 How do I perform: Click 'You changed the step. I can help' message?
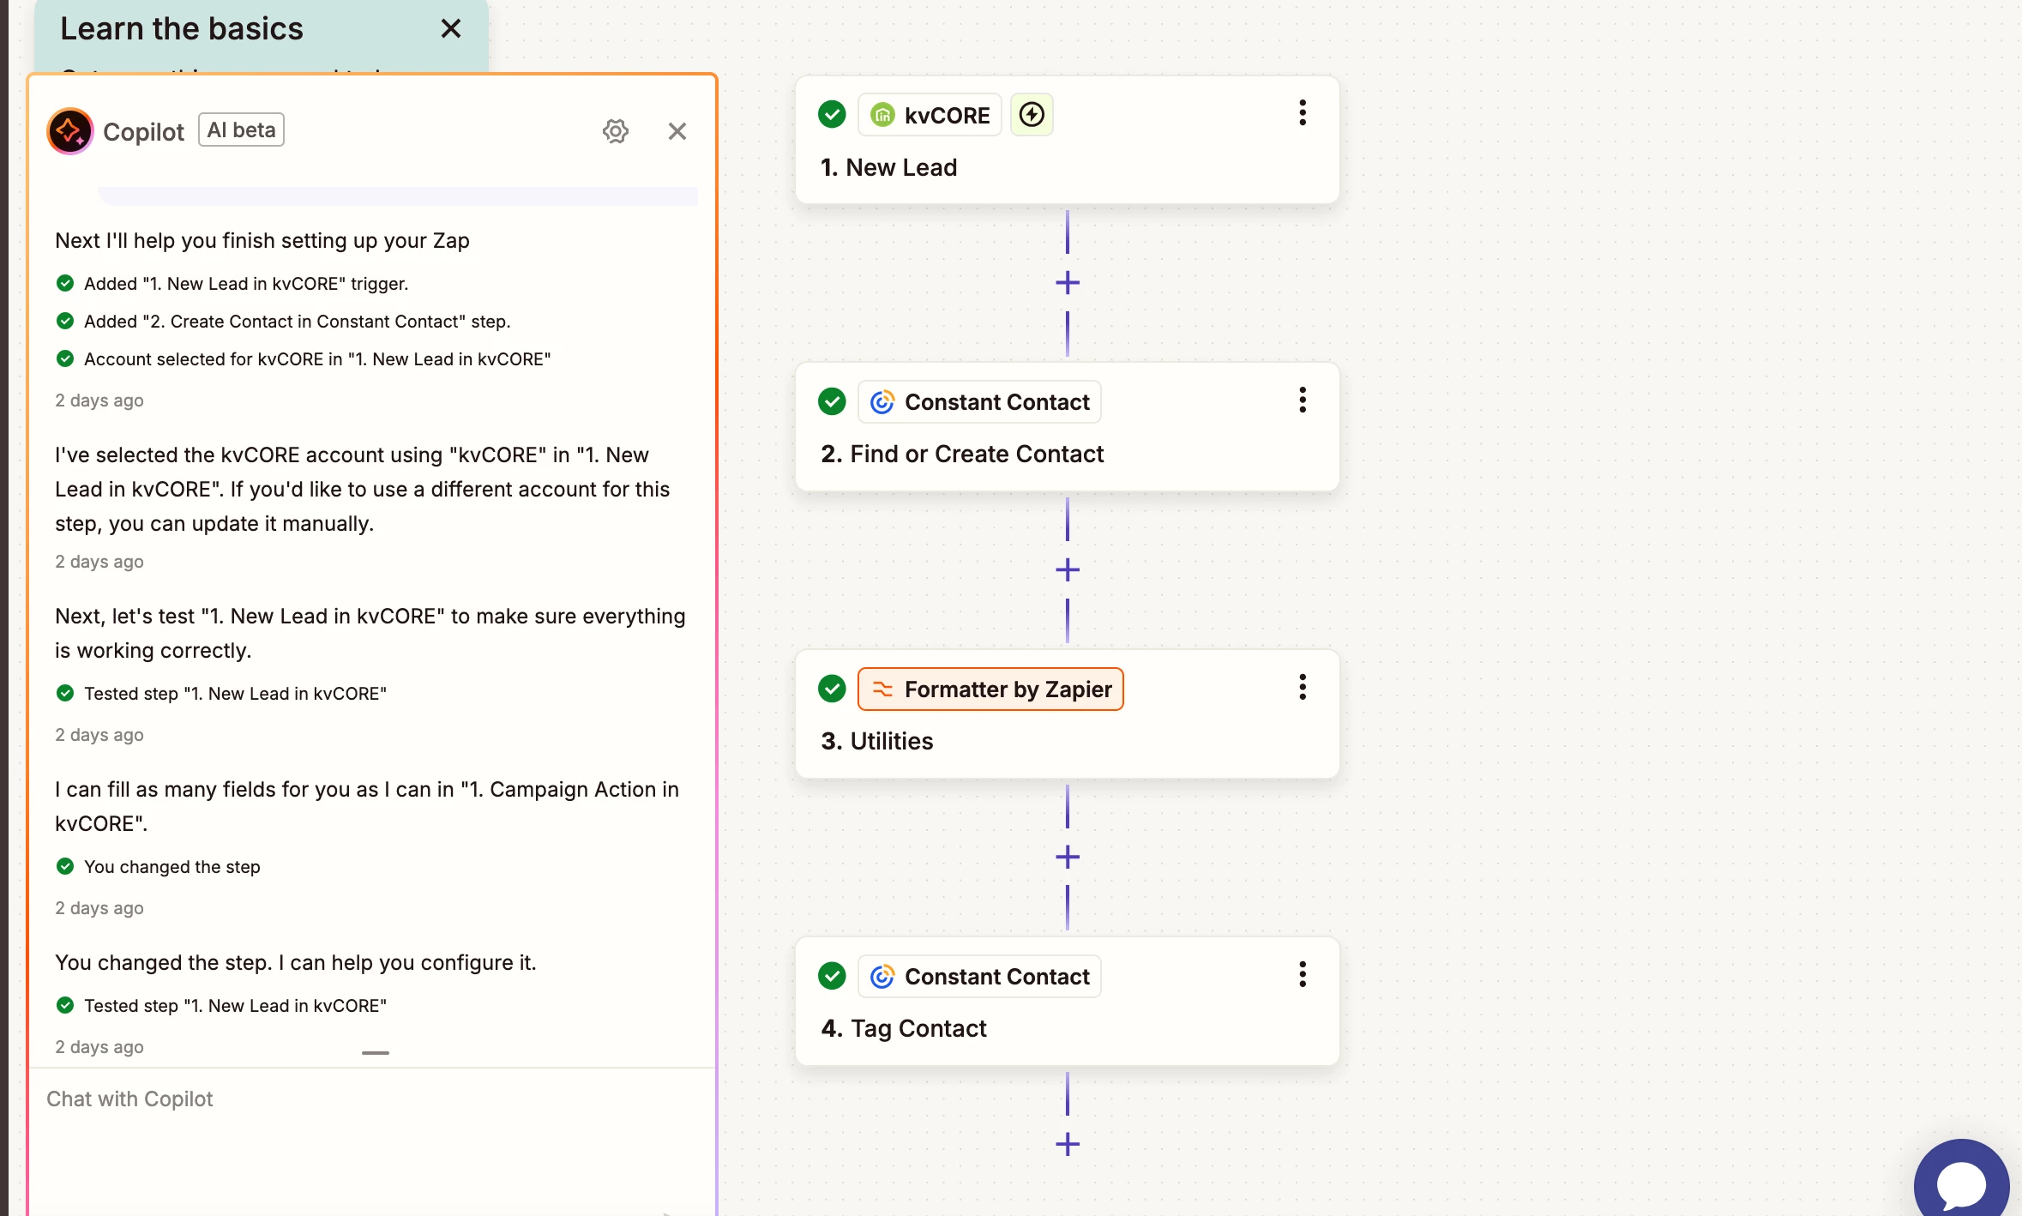296,963
